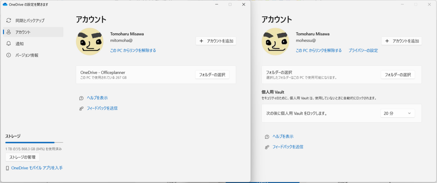Open the 通知 settings section
The image size is (437, 183).
[33, 44]
